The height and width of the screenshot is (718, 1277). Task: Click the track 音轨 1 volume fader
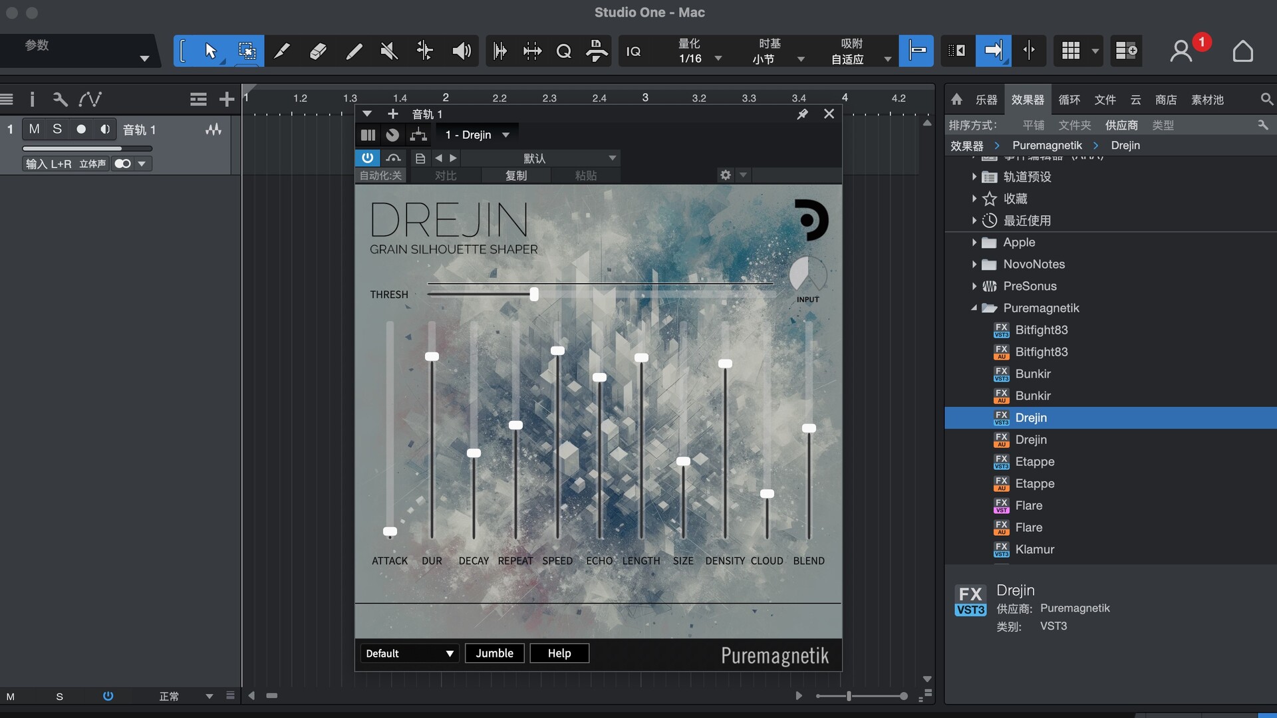(87, 149)
